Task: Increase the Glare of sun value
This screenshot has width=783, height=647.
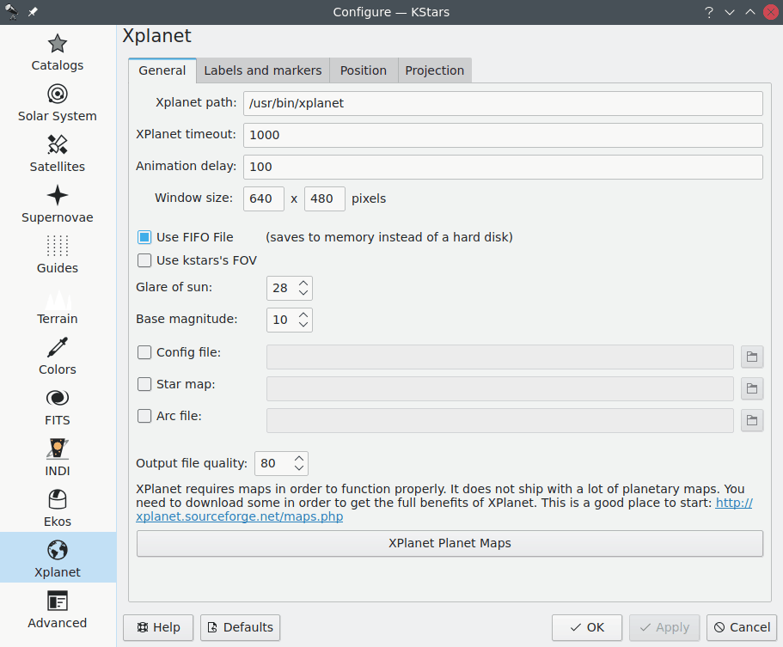Action: (x=303, y=283)
